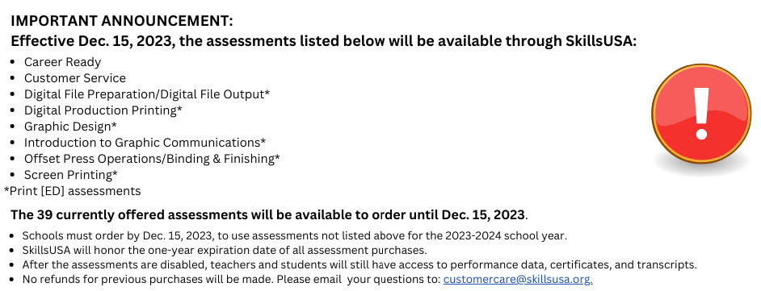Click the white exclamation mark inside red circle
Screen dimensions: 761x291
click(x=701, y=114)
